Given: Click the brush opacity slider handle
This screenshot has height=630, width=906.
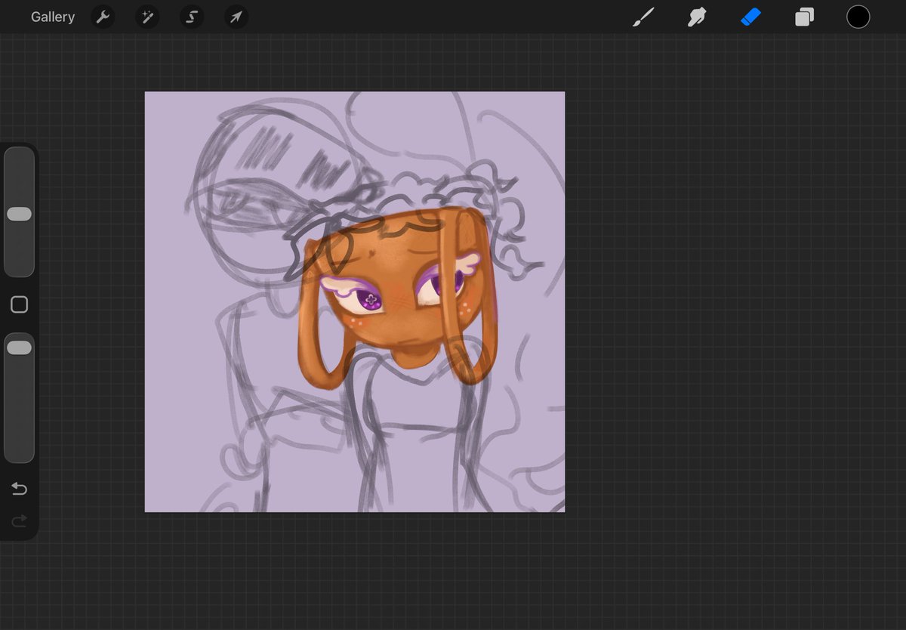Looking at the screenshot, I should (19, 347).
